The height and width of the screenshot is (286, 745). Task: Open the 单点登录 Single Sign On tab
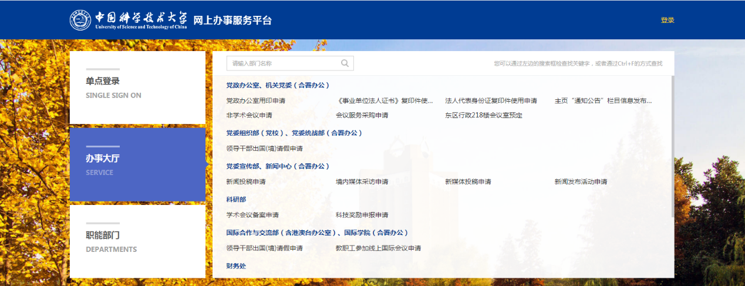coord(137,88)
